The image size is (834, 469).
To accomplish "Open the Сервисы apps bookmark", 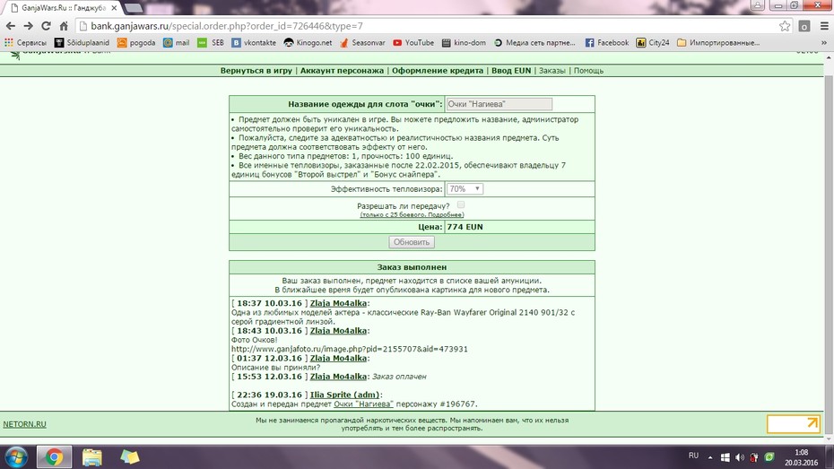I will click(25, 42).
